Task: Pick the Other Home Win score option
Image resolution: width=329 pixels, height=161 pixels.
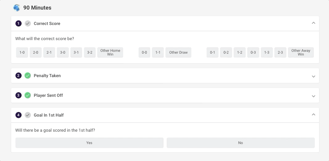Action: [x=110, y=52]
